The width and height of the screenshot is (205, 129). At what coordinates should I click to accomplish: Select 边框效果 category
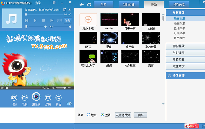(179, 24)
